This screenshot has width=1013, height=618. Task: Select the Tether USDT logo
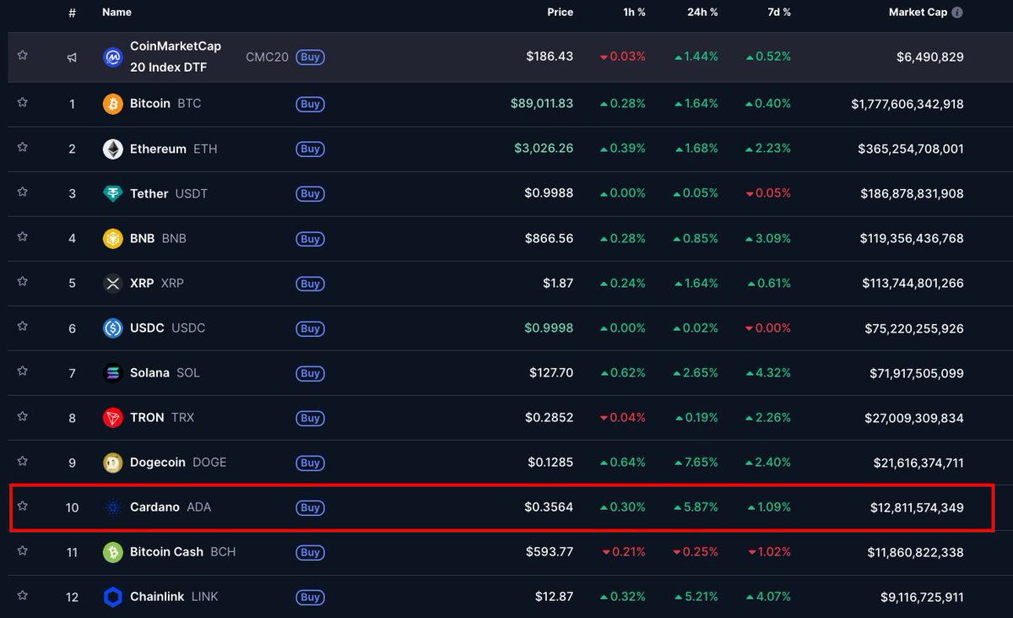[x=113, y=193]
